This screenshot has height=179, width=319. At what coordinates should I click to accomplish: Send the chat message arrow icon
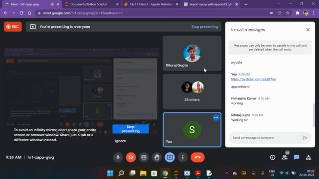pyautogui.click(x=305, y=138)
